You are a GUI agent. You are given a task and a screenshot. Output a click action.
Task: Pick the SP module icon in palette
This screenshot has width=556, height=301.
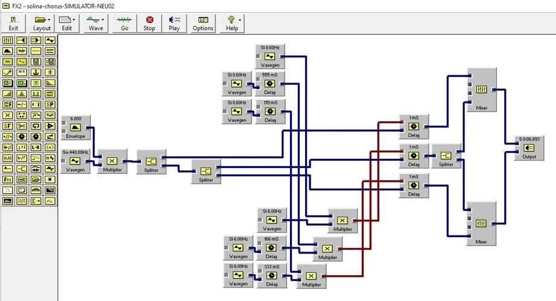(50, 105)
